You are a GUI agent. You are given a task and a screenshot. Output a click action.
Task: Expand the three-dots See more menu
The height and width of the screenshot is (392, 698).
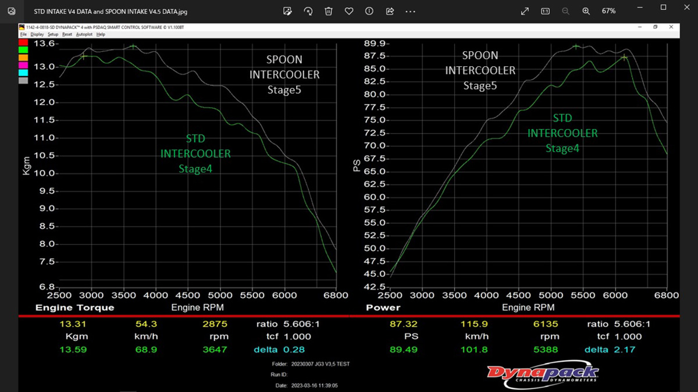pos(410,11)
